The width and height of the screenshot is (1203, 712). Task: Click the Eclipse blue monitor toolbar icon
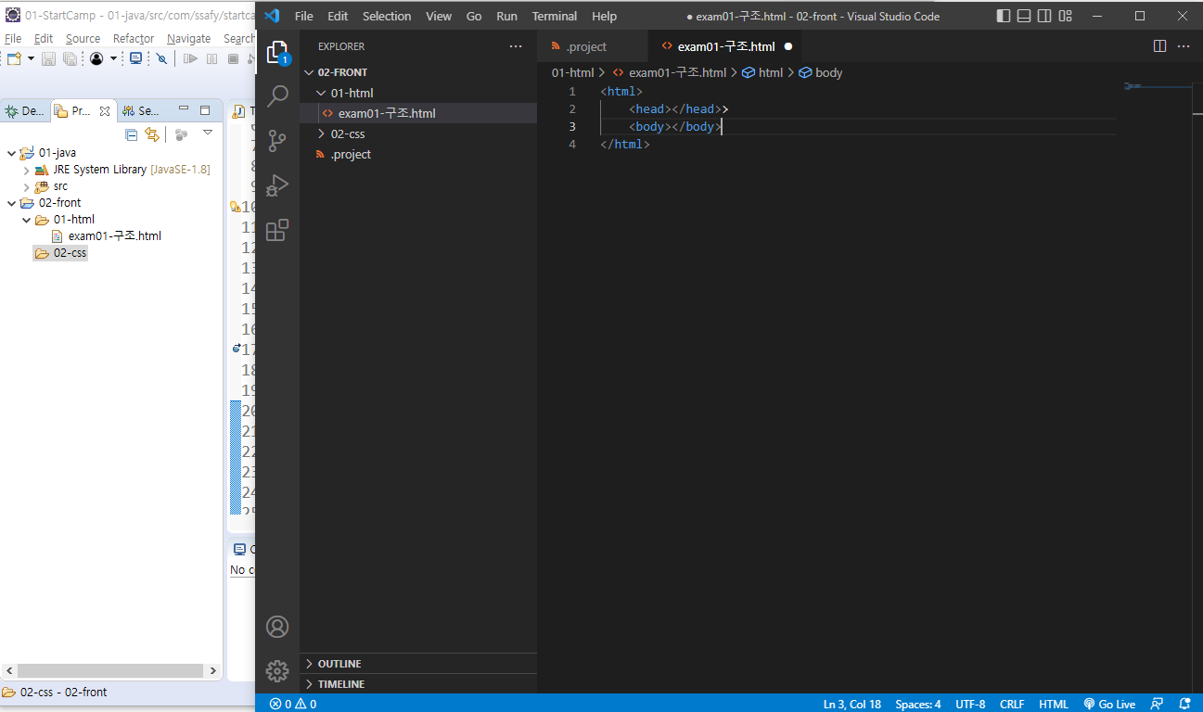pos(135,58)
